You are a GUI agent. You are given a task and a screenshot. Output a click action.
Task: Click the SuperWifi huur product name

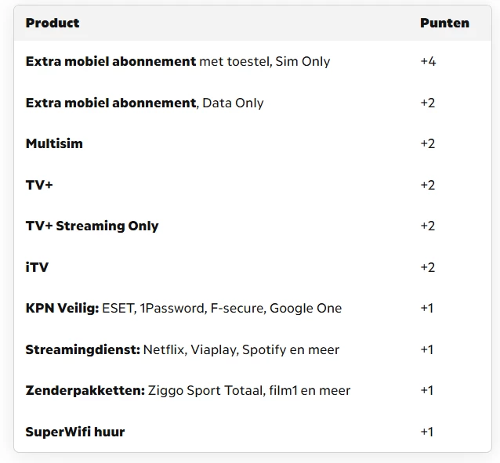[75, 432]
